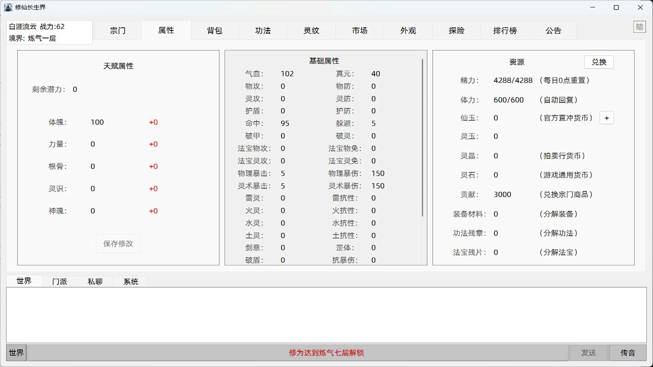Click the 传音 button
653x367 pixels.
(627, 353)
